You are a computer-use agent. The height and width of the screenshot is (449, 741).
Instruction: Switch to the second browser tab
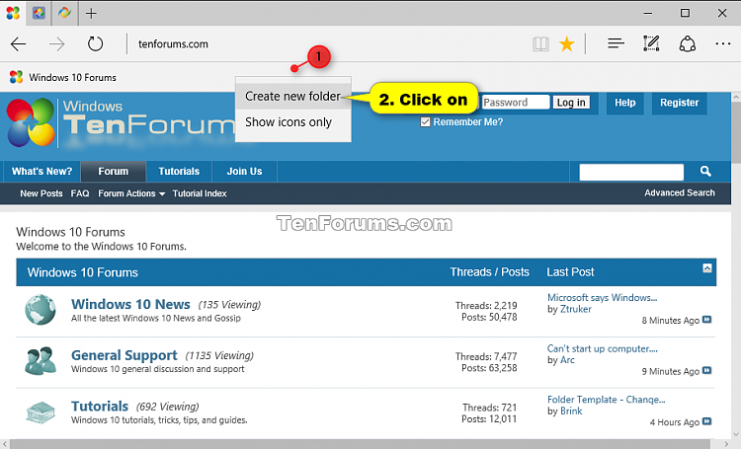[x=39, y=13]
